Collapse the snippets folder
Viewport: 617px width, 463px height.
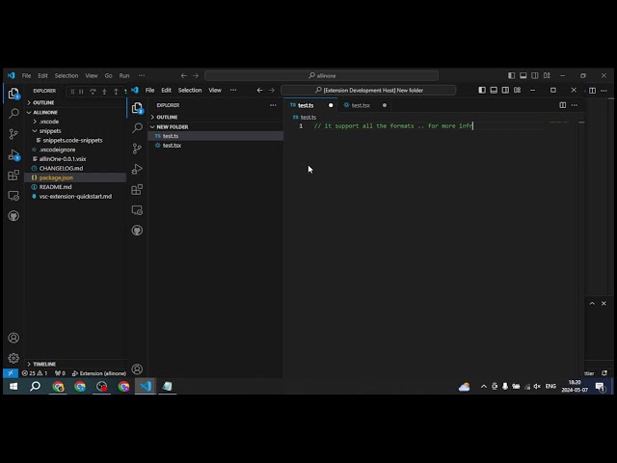click(x=75, y=131)
